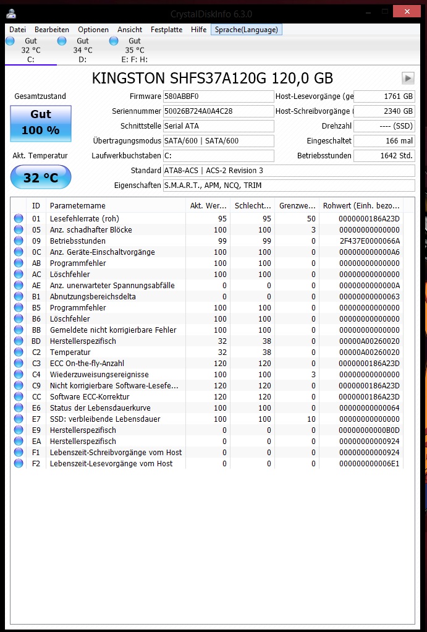The image size is (427, 632).
Task: Click status orb for Anz. schadhafter Blöcke
Action: (19, 230)
